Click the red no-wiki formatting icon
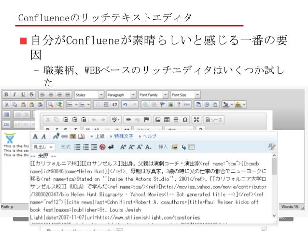This screenshot has width=308, height=231. [x=102, y=147]
